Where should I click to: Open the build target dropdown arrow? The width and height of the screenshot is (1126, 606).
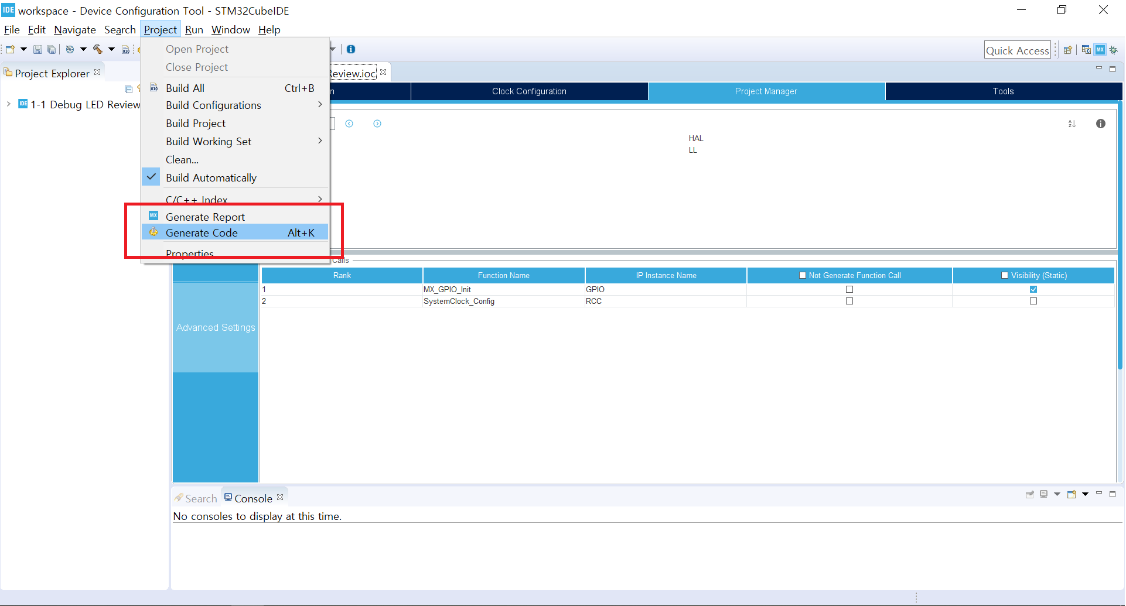(x=83, y=50)
